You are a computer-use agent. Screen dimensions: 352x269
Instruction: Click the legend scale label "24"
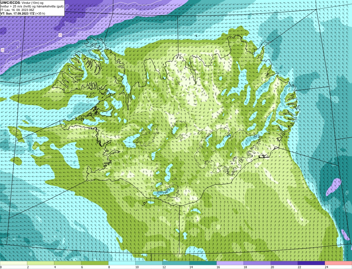tap(326, 267)
